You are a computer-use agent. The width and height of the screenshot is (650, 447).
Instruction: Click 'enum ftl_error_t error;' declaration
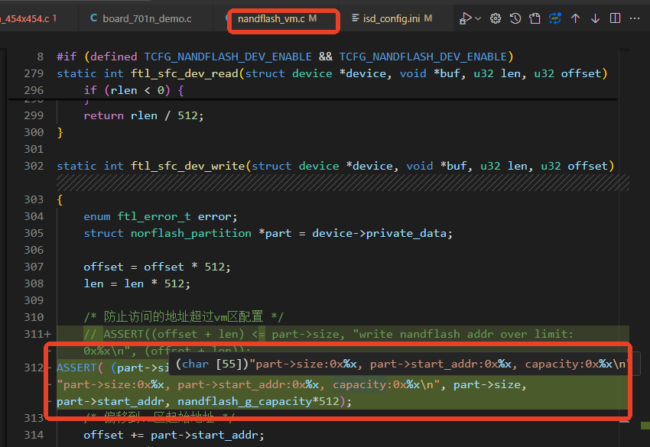click(161, 216)
